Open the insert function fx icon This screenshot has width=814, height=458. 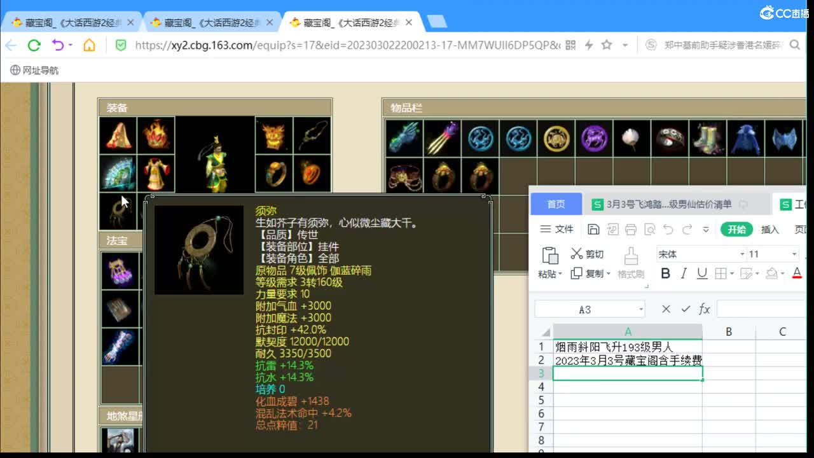[x=703, y=308]
